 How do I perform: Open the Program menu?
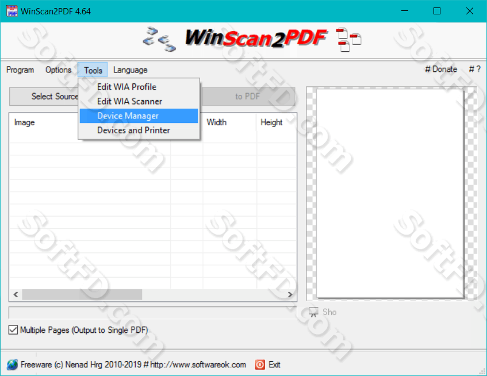coord(20,70)
